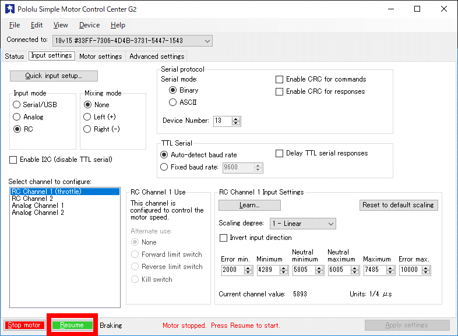
Task: Switch to the Status tab
Action: [15, 56]
